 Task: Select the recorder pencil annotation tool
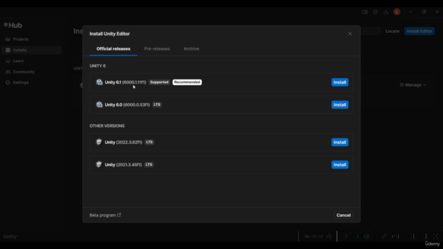(383, 237)
